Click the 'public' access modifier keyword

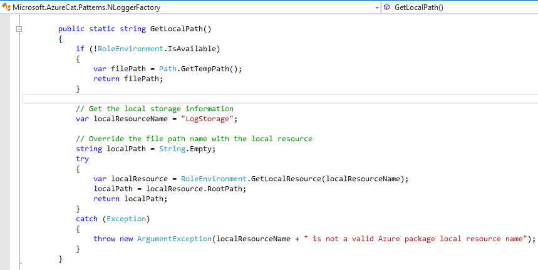pos(71,29)
